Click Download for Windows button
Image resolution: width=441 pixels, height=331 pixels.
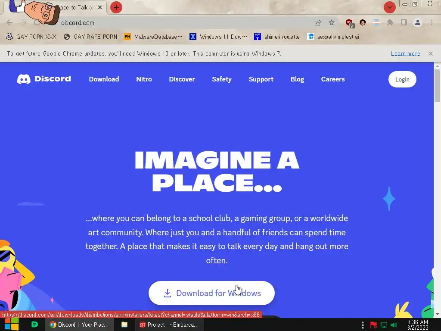(x=211, y=293)
